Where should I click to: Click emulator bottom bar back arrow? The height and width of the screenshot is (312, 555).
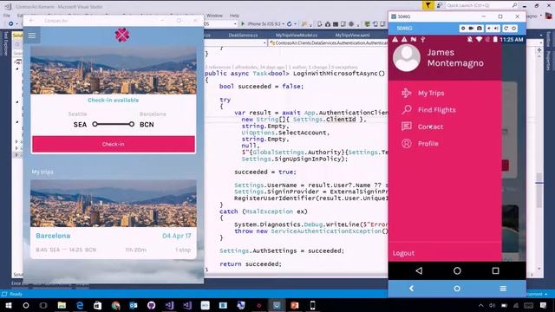411,289
